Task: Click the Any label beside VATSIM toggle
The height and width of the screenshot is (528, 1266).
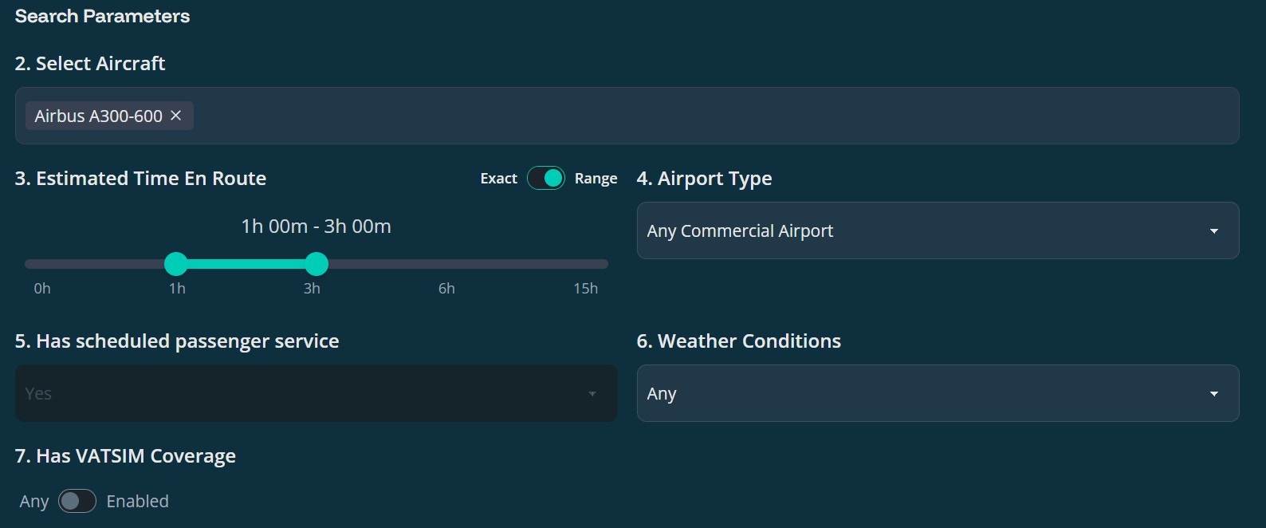Action: pos(33,501)
